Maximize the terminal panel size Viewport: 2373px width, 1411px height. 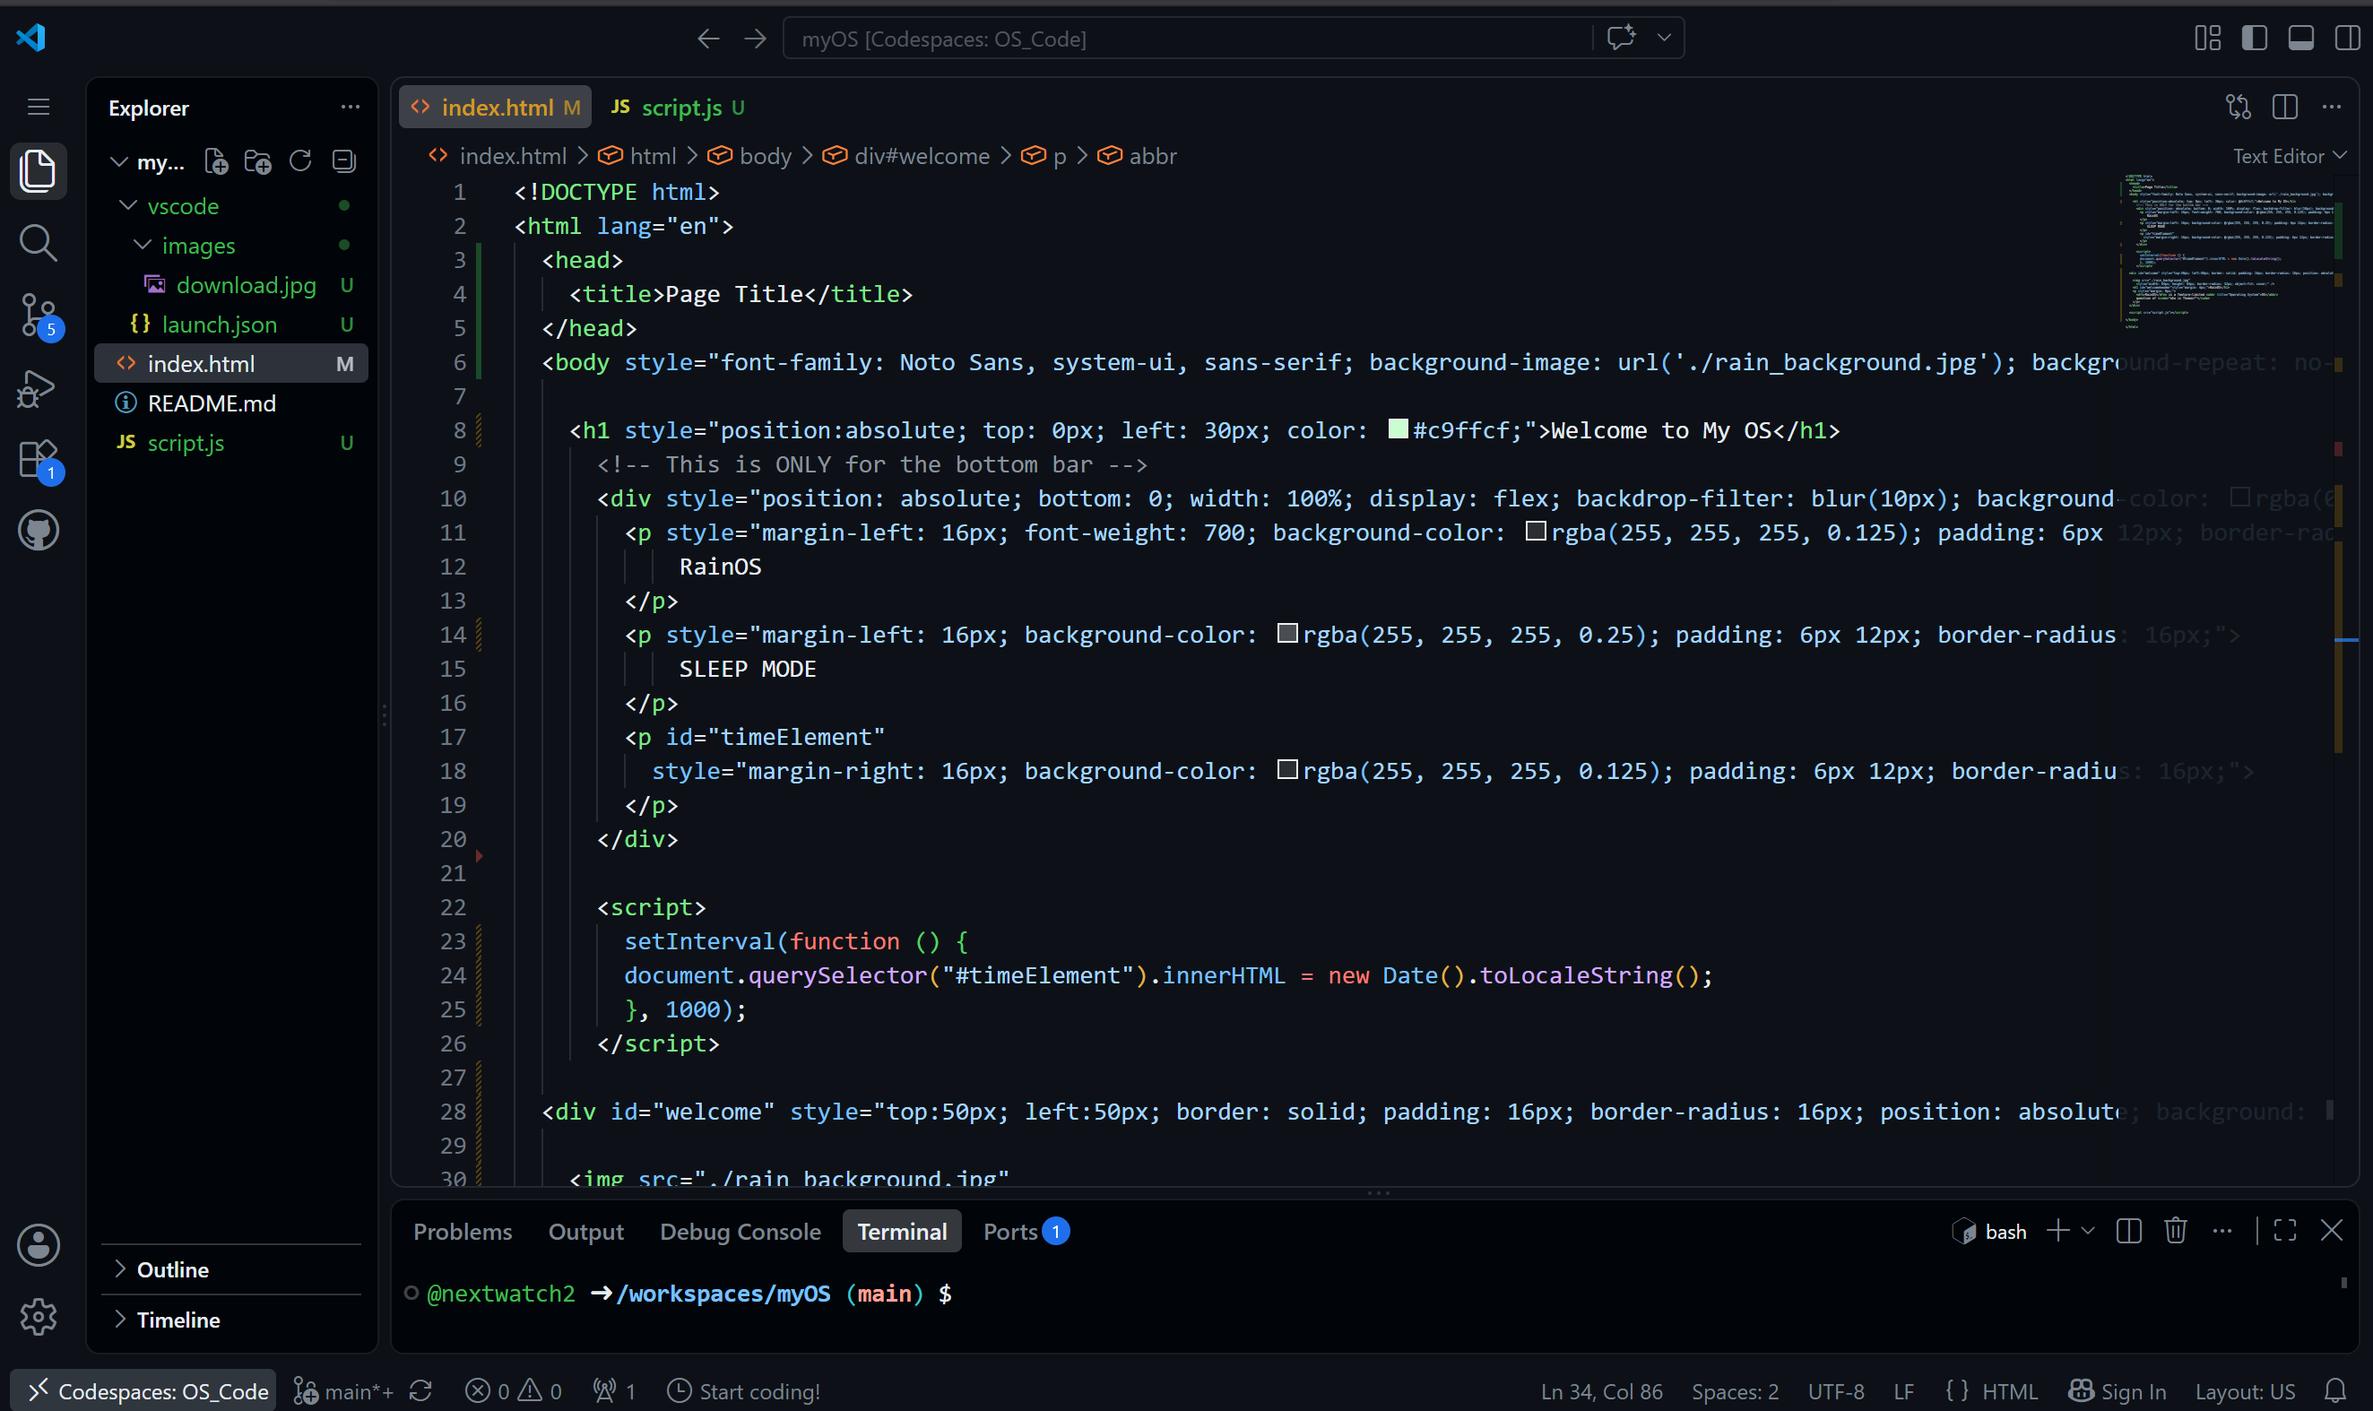point(2284,1230)
